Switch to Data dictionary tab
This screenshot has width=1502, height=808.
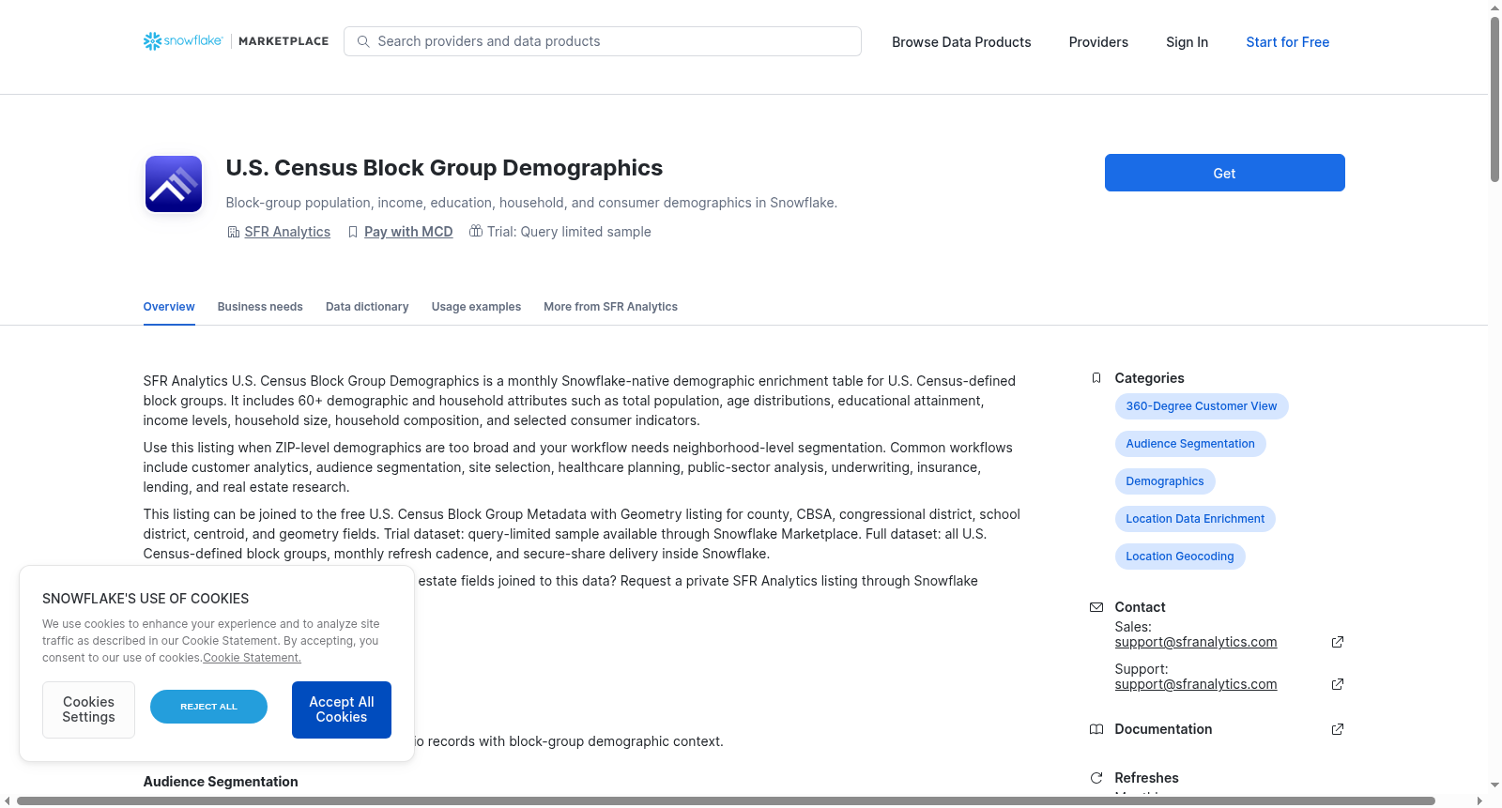(367, 307)
